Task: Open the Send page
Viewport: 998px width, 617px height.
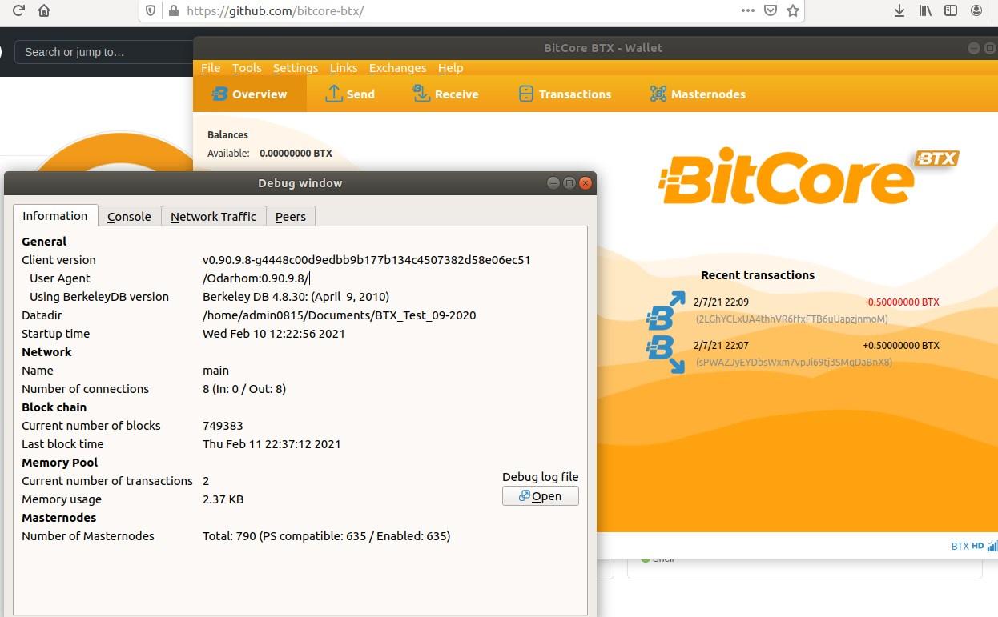Action: pos(350,94)
